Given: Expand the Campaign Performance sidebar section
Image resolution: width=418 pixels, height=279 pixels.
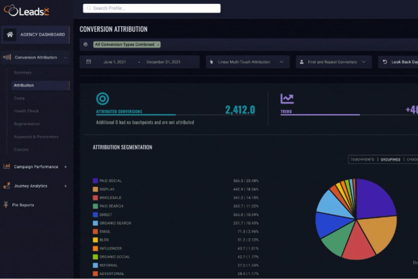Looking at the screenshot, I should tap(65, 167).
